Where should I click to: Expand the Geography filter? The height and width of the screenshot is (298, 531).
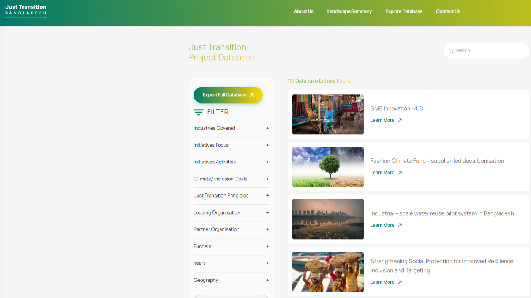click(267, 280)
